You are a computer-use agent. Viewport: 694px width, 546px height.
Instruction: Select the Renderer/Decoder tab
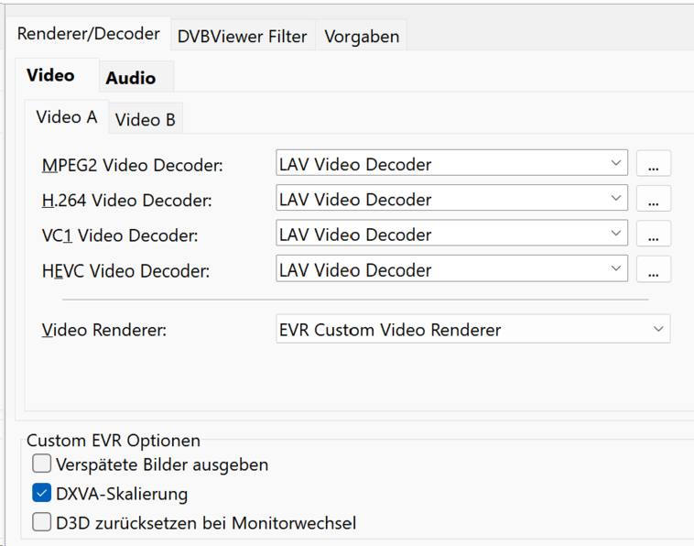pos(89,34)
